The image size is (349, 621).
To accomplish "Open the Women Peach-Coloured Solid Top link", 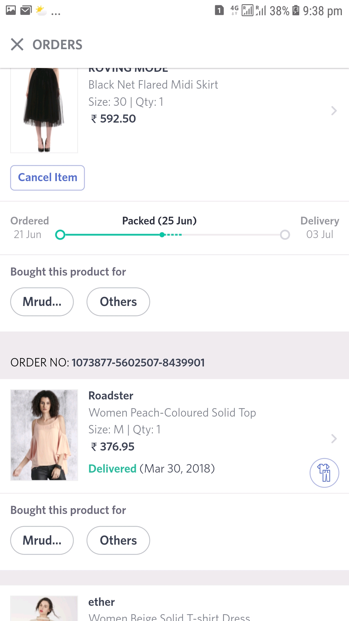I will 172,413.
